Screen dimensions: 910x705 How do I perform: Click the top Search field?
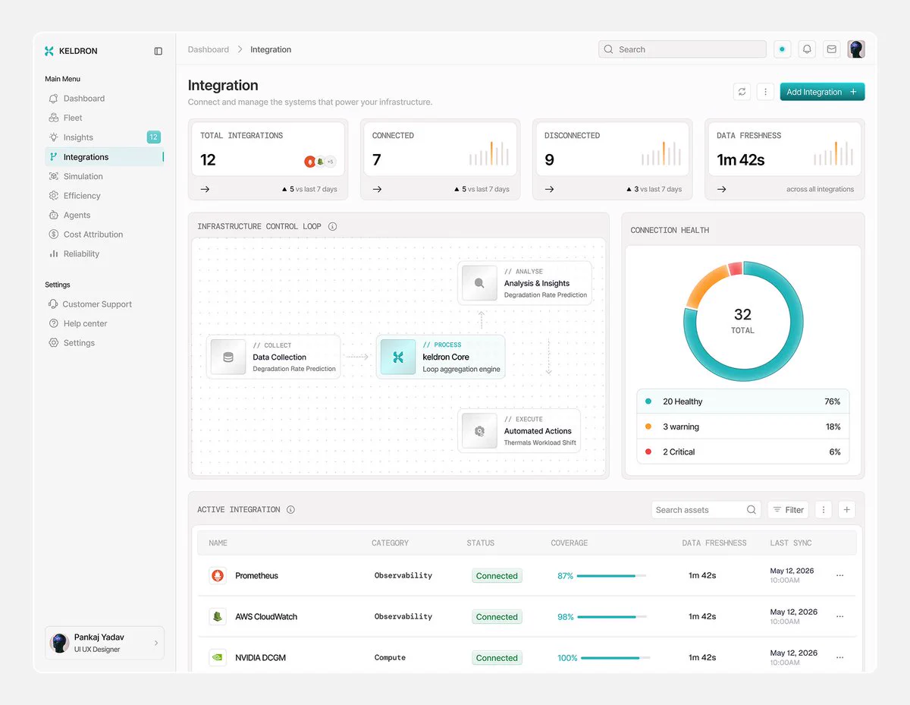682,49
